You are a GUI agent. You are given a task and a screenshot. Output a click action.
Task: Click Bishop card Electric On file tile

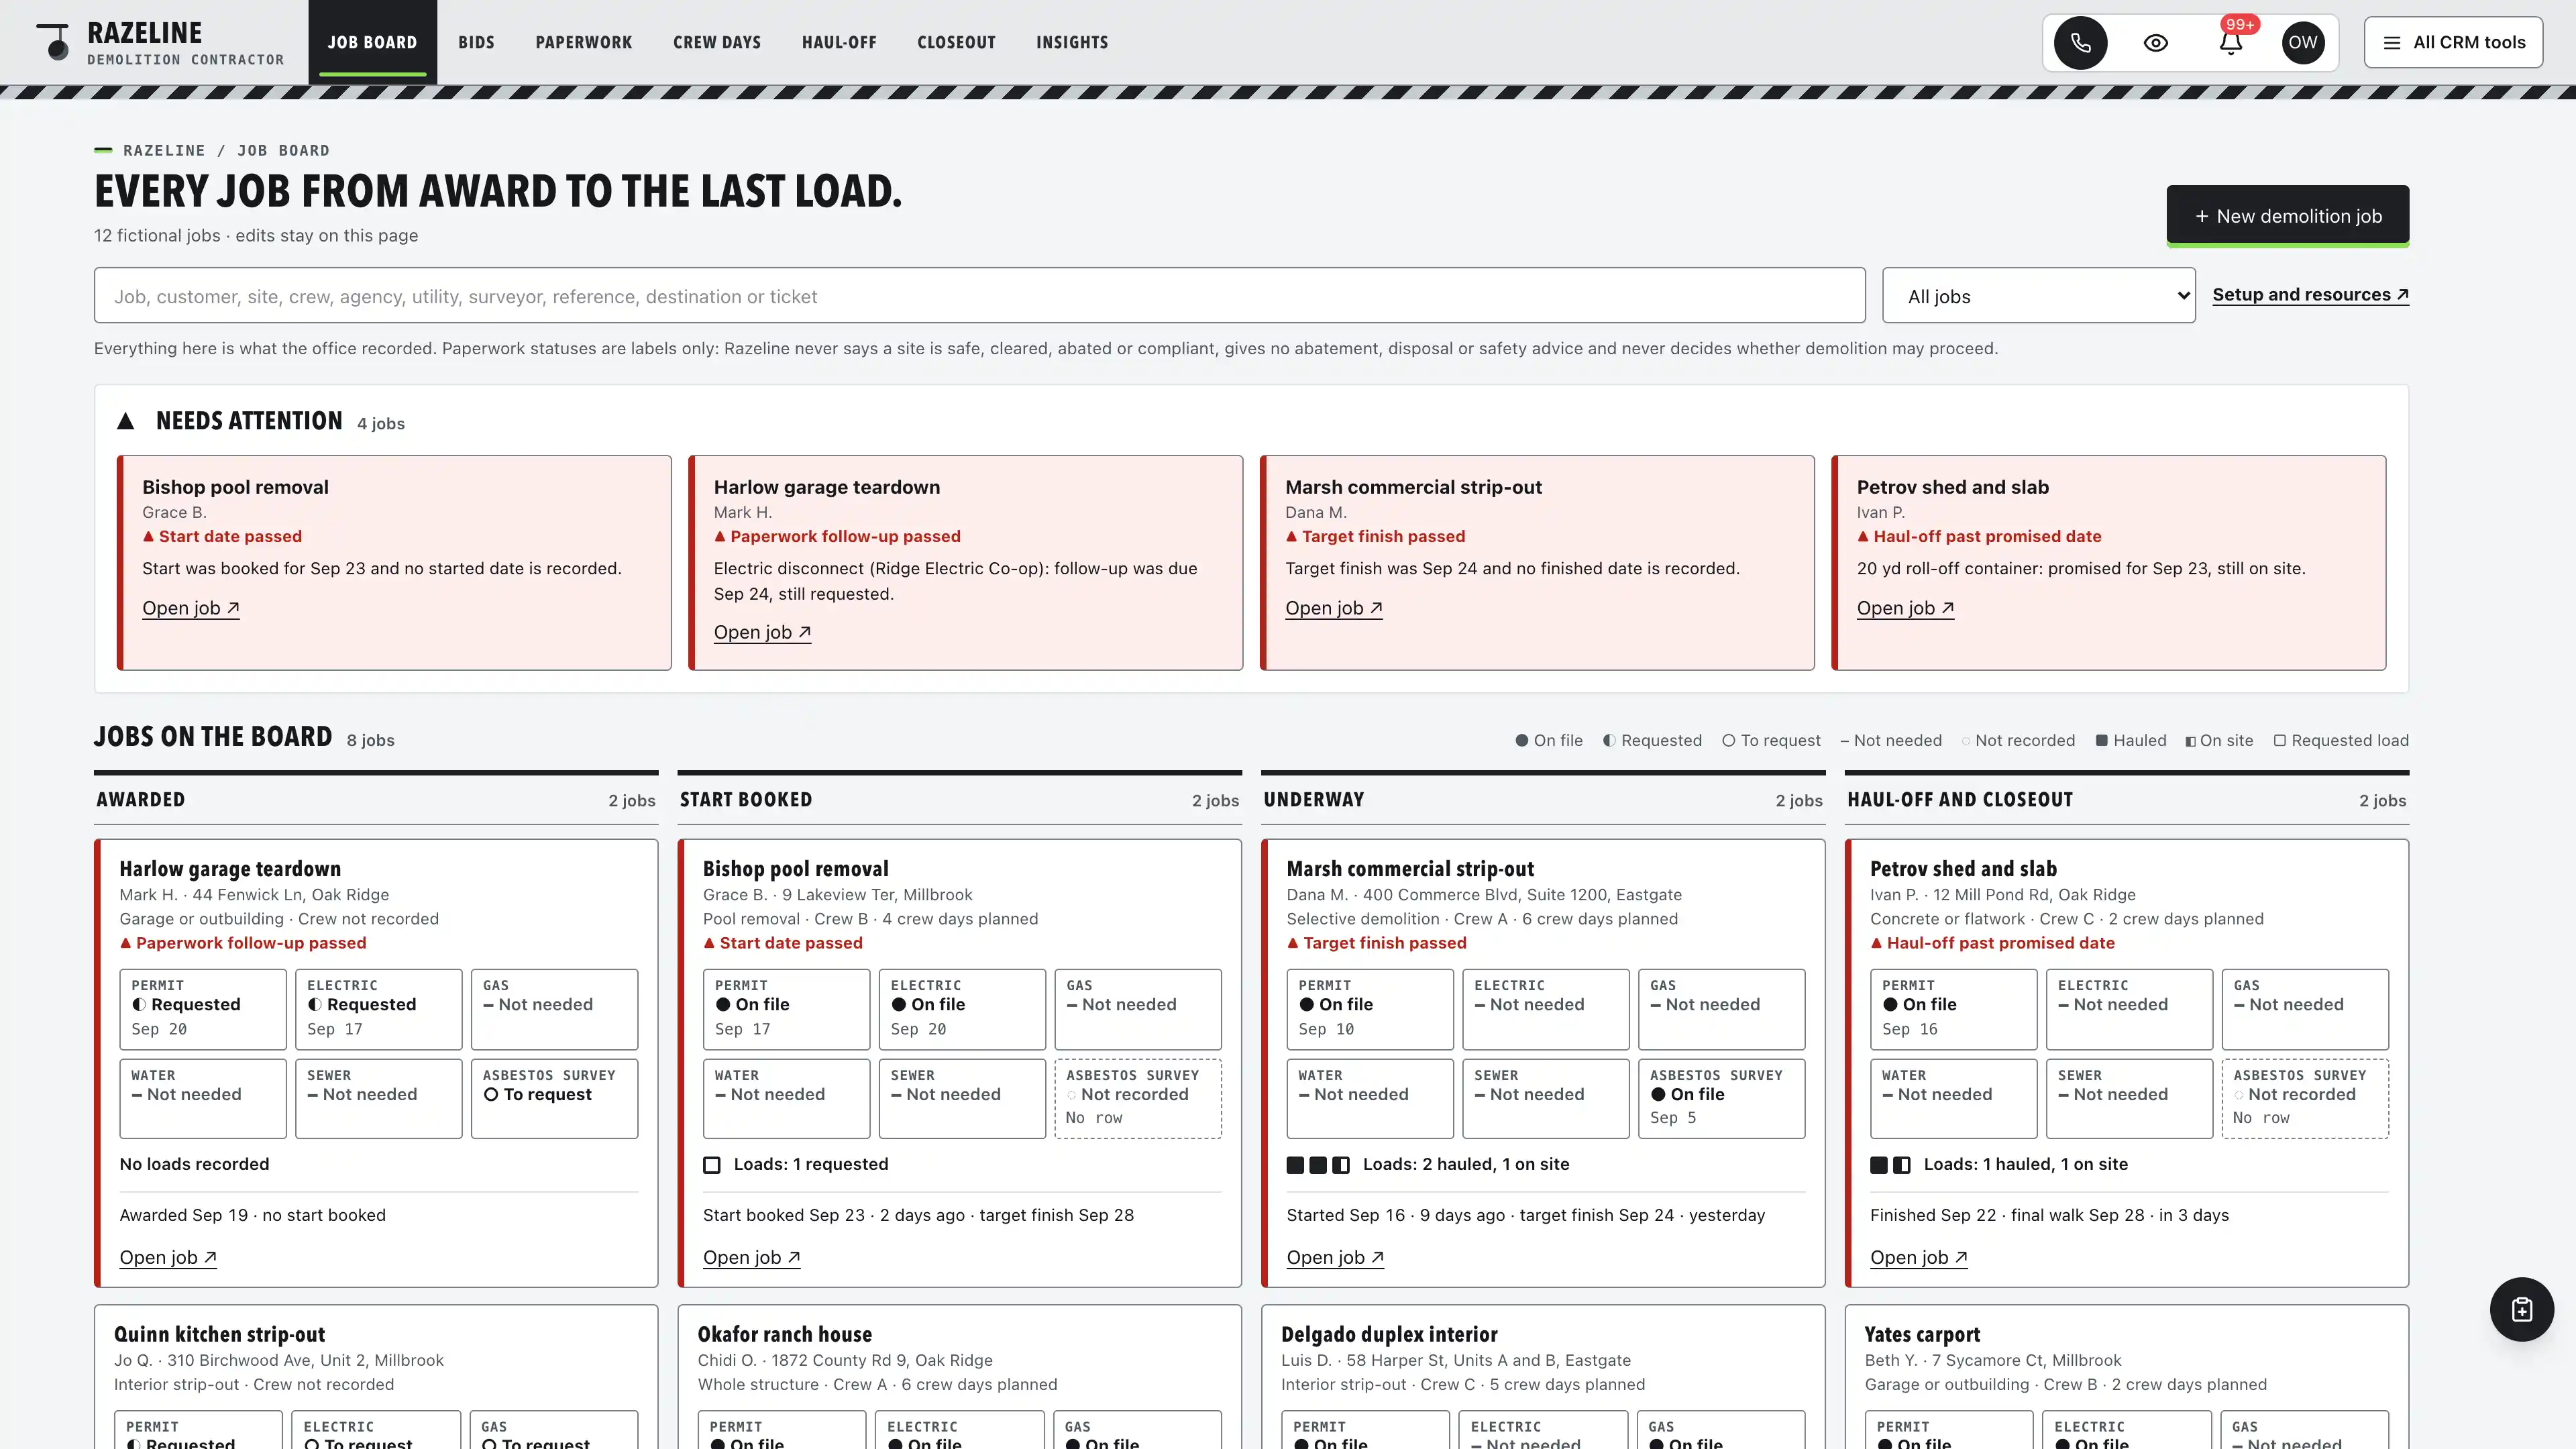962,1008
